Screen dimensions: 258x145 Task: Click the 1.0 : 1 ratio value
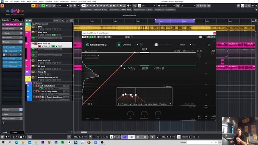(144, 49)
